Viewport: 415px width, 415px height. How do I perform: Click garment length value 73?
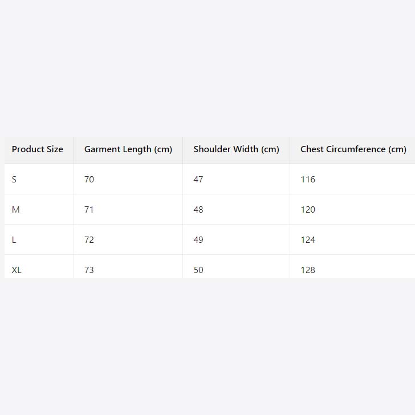[89, 270]
